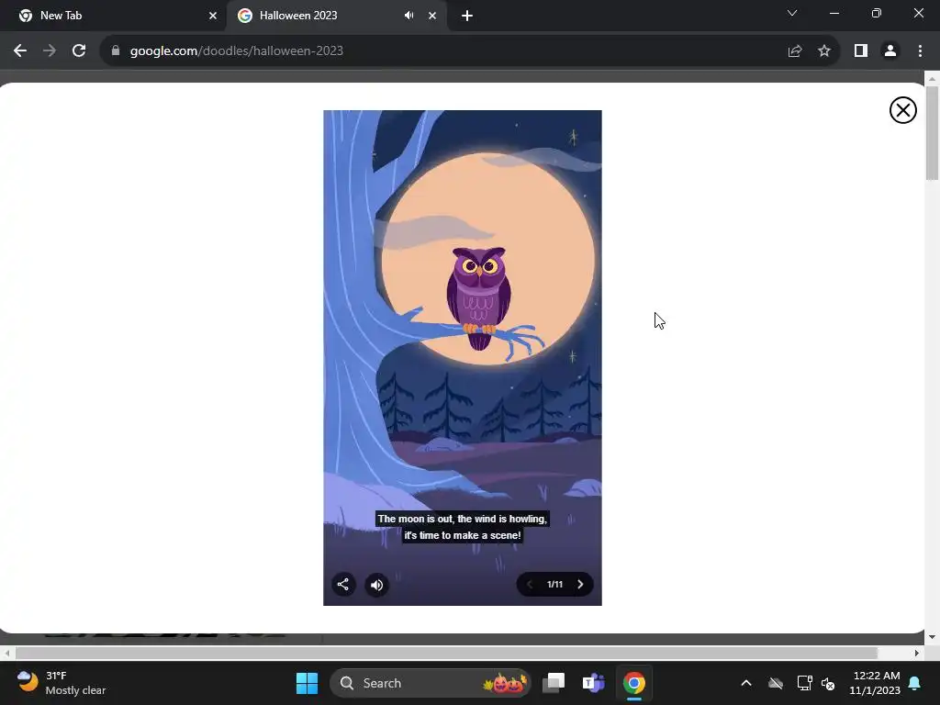Minimize the Chrome window
The image size is (940, 705).
click(x=834, y=13)
